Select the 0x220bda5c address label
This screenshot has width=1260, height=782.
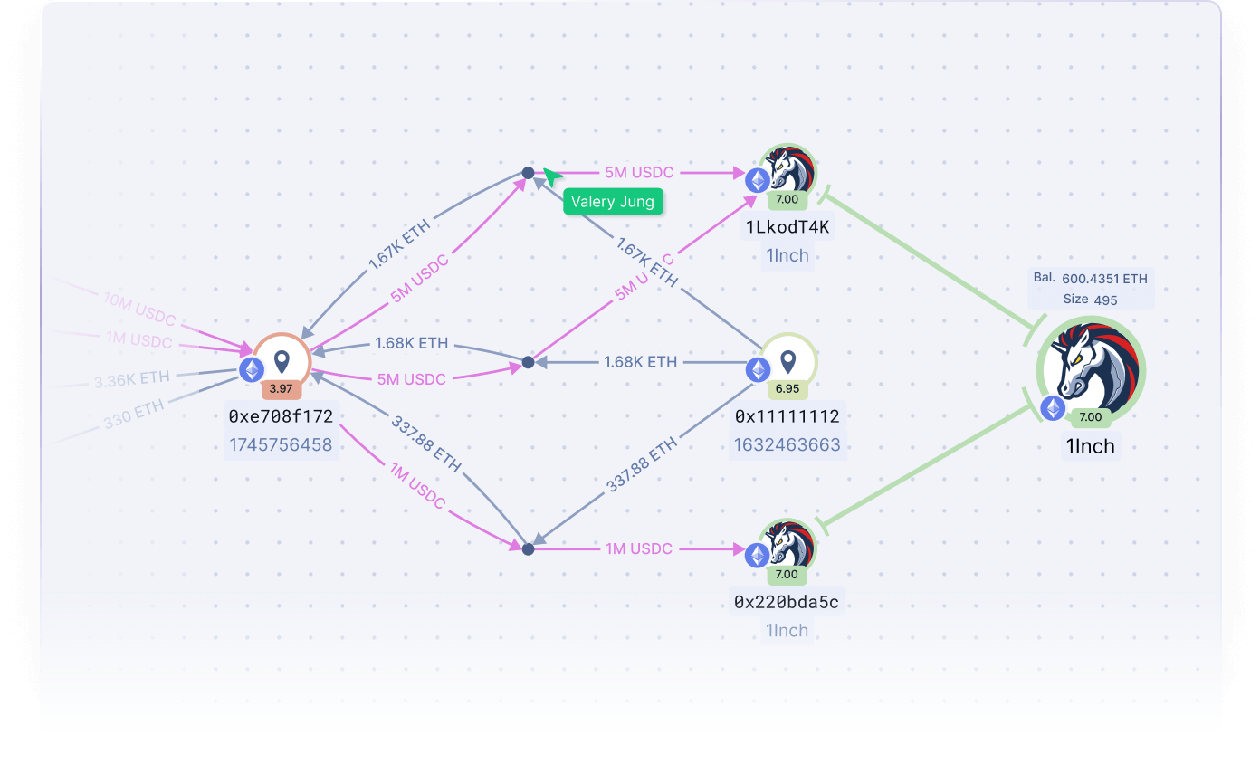point(787,603)
